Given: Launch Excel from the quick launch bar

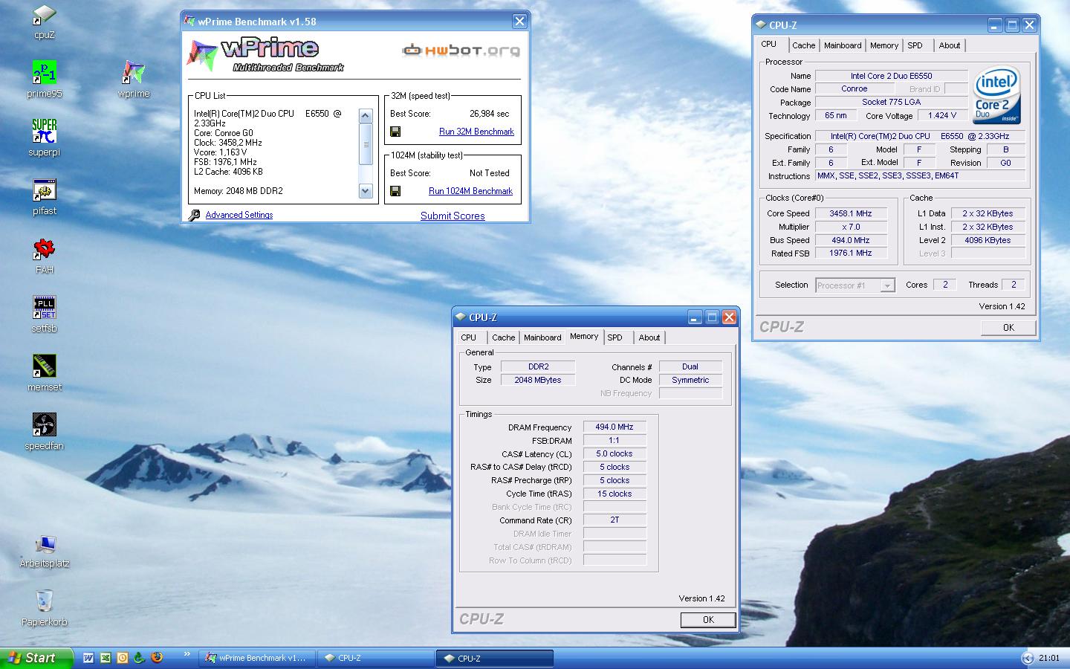Looking at the screenshot, I should [106, 658].
